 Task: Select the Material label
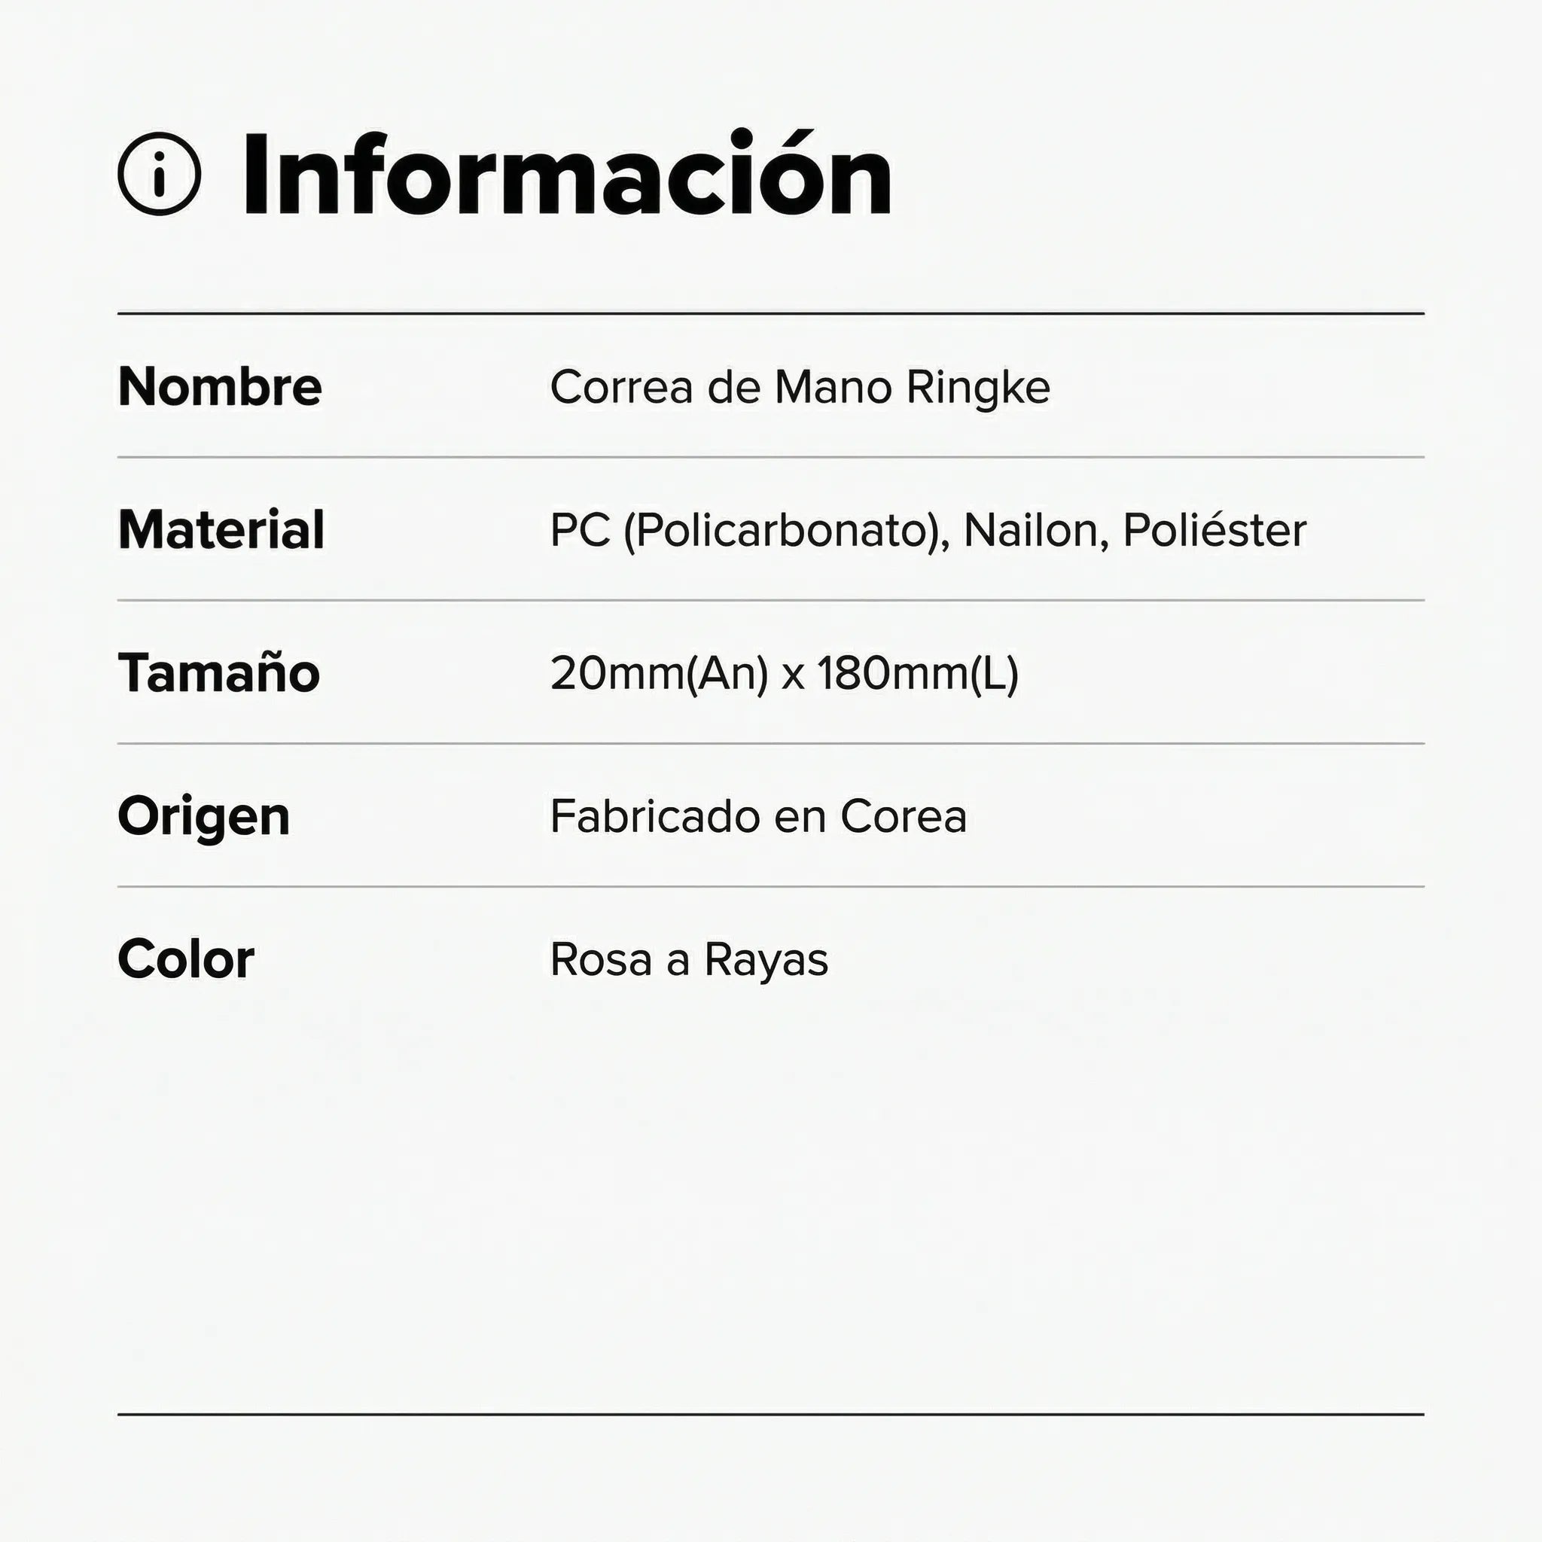pyautogui.click(x=221, y=529)
